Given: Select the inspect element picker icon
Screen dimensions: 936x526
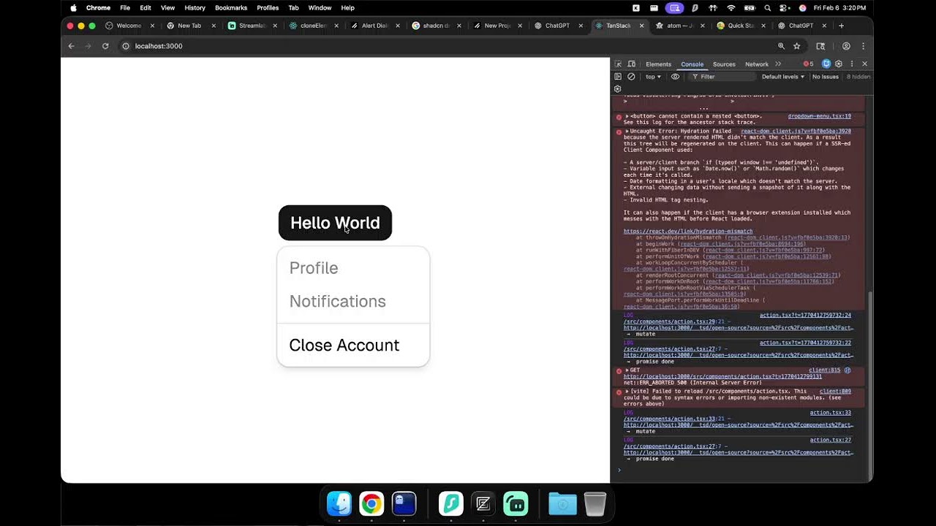Looking at the screenshot, I should click(618, 64).
